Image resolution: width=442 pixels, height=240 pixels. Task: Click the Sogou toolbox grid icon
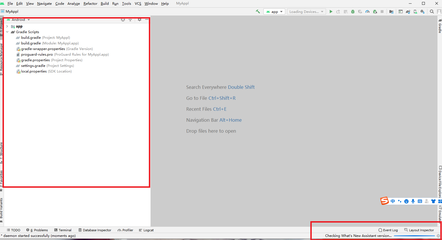point(440,201)
